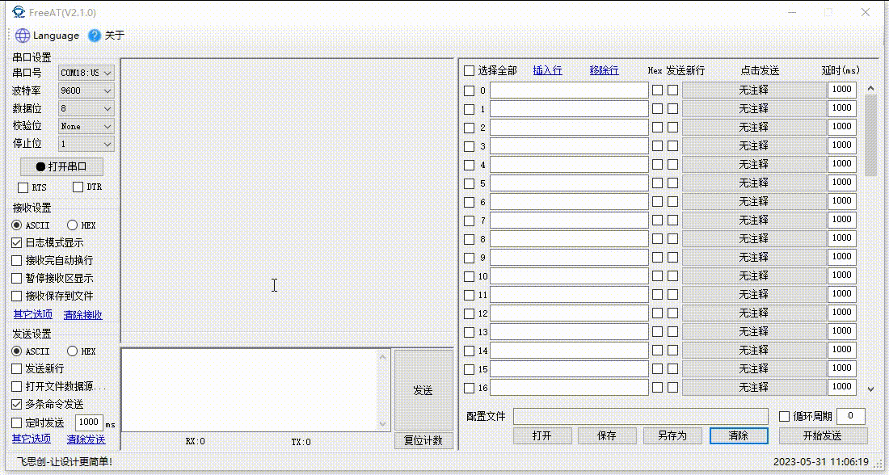Click the 配置文件 path field

pos(641,416)
